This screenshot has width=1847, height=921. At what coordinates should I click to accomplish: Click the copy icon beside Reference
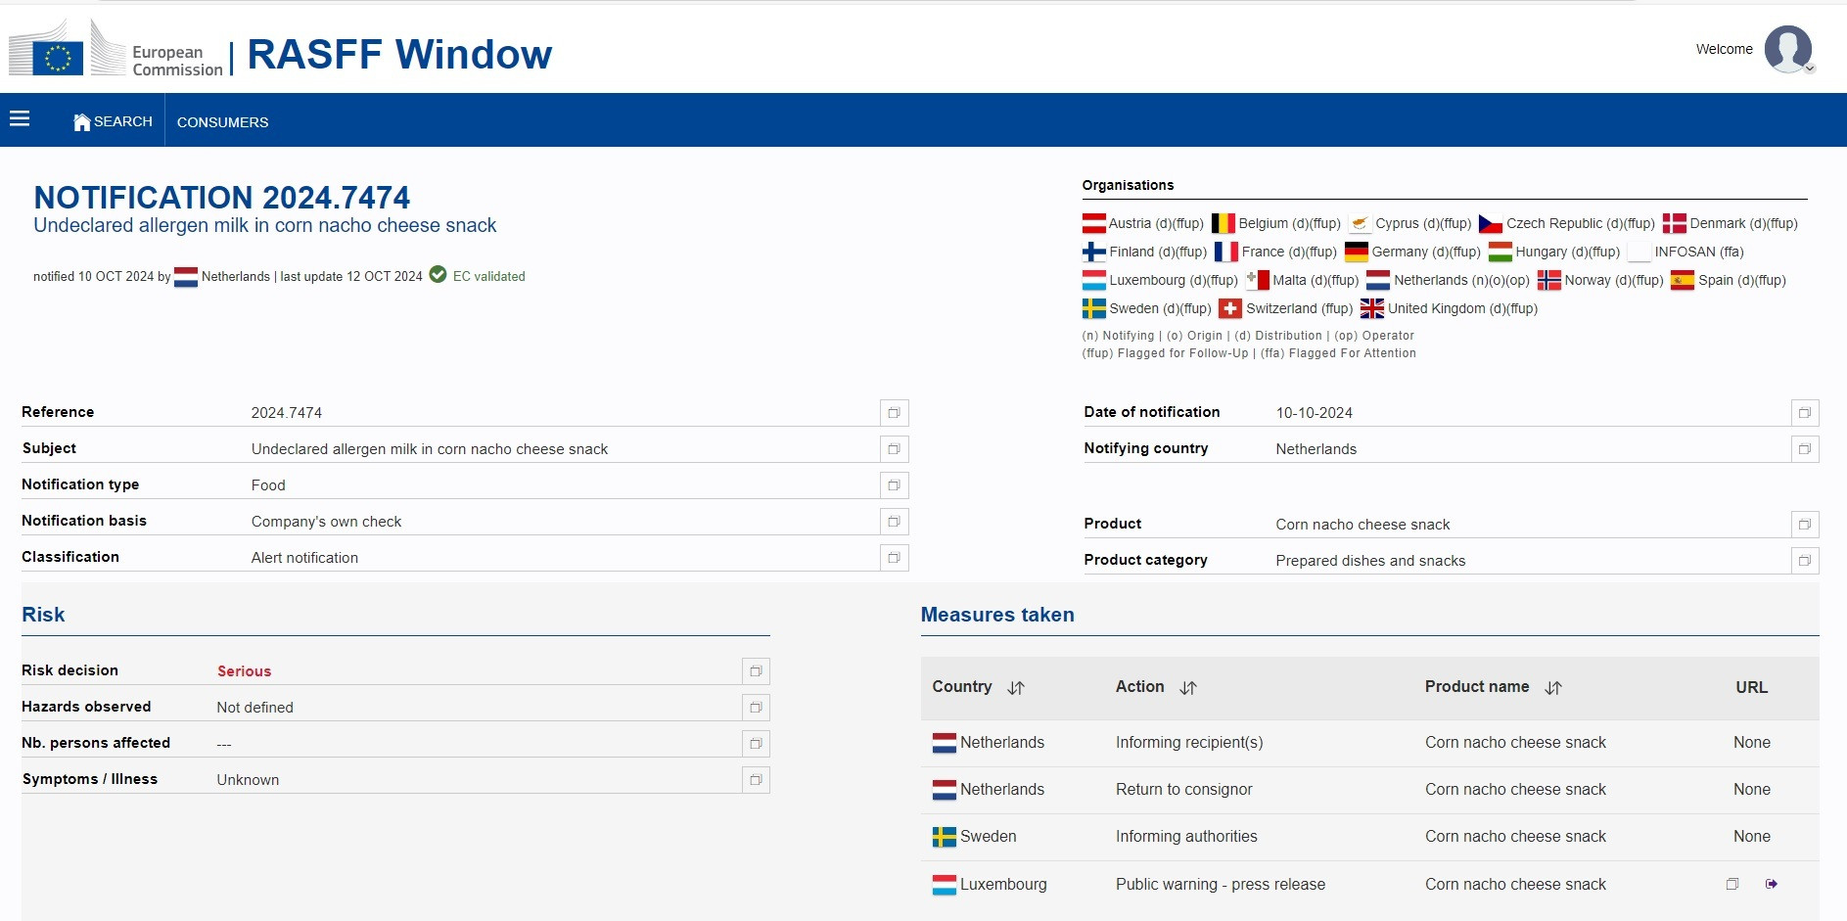tap(894, 413)
